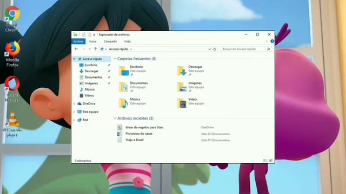Expand the ribbon with the chevron

pyautogui.click(x=267, y=41)
